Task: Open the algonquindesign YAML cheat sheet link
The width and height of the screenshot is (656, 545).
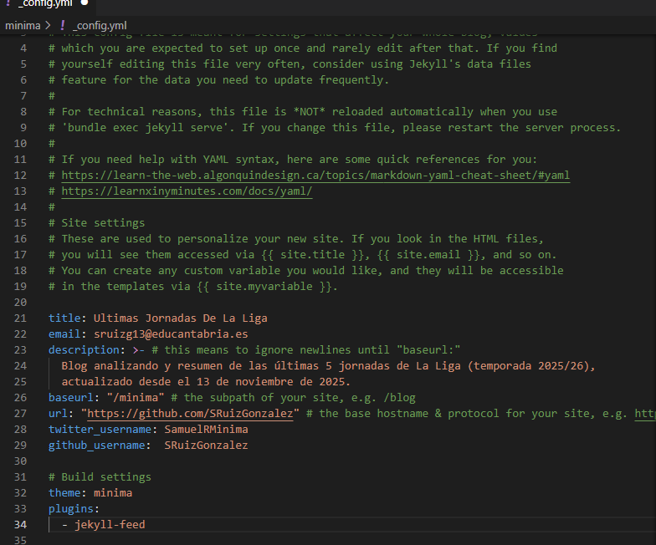Action: coord(315,176)
